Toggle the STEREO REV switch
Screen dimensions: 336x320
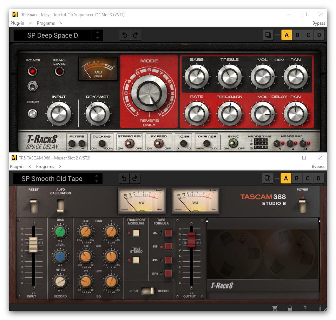130,143
